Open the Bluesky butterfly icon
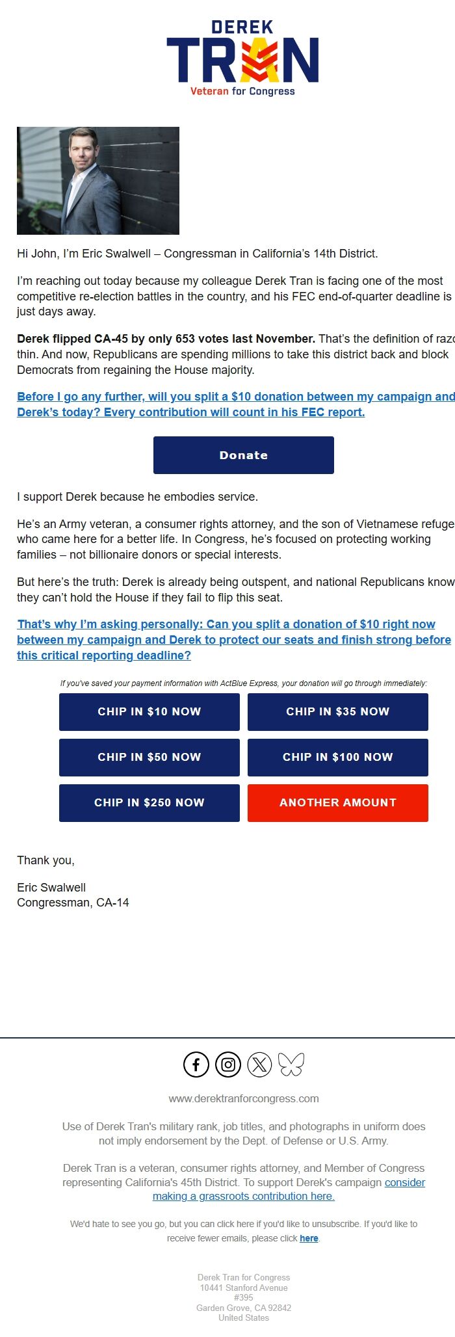The height and width of the screenshot is (1337, 455). [x=291, y=1065]
